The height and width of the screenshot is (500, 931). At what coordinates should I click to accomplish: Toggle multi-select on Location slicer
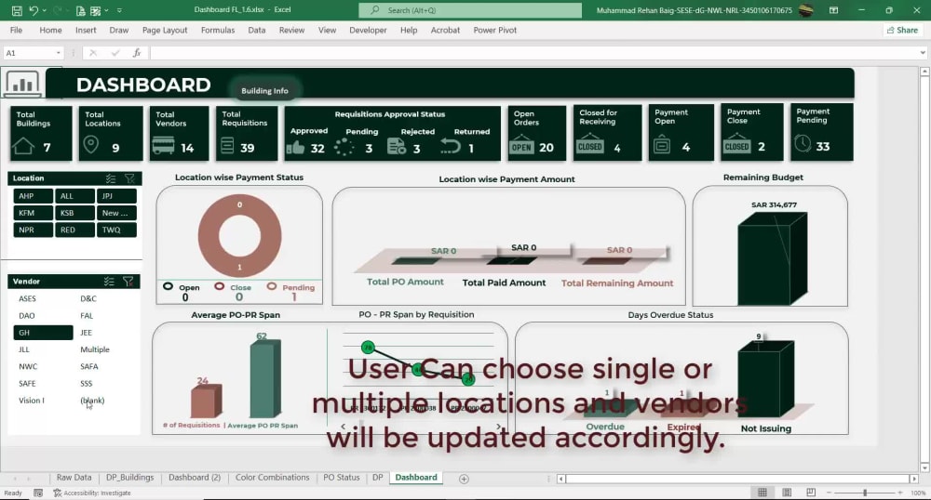click(111, 178)
